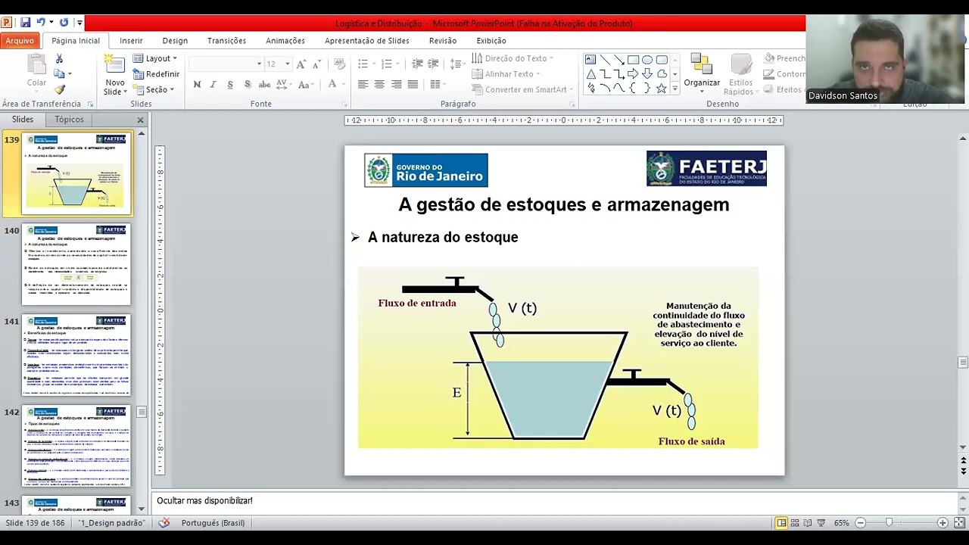Switch to Tópicos pane tab
The image size is (969, 545).
[x=69, y=120]
